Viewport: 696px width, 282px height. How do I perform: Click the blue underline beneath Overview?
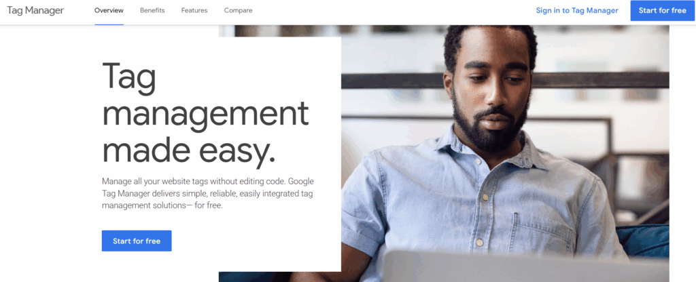(109, 24)
